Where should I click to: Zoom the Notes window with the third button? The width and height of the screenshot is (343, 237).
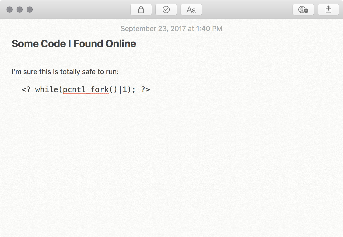click(30, 10)
